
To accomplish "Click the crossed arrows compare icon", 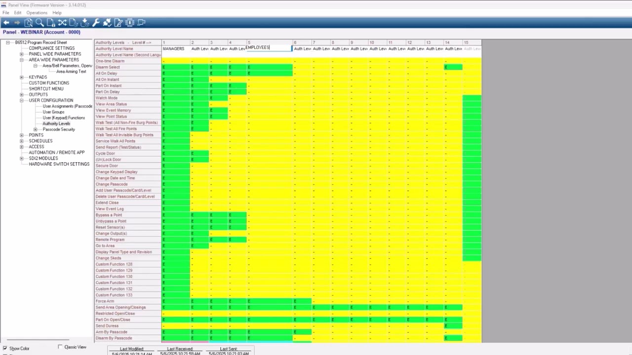I will pos(62,22).
